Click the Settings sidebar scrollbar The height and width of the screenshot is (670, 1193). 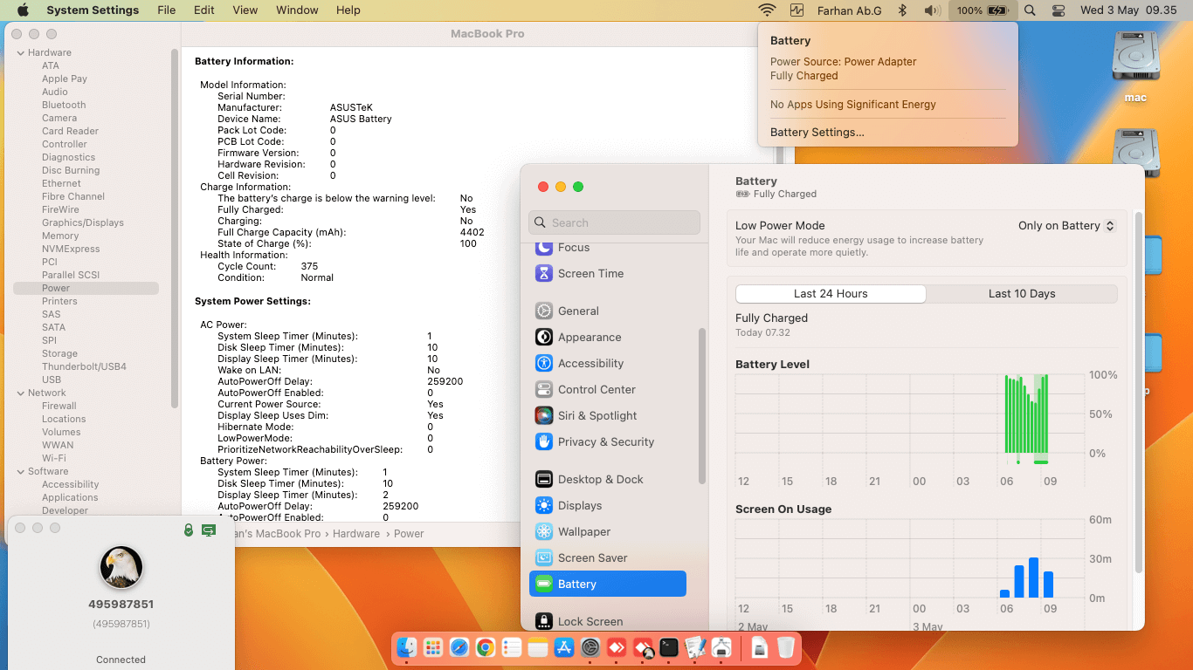coord(701,406)
